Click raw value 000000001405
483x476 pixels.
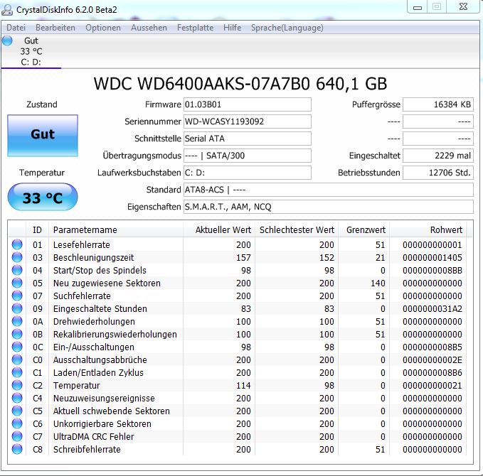(x=432, y=258)
